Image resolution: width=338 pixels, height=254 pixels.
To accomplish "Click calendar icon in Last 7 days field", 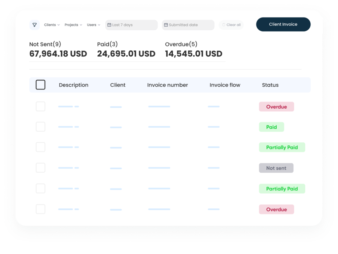I will 109,25.
